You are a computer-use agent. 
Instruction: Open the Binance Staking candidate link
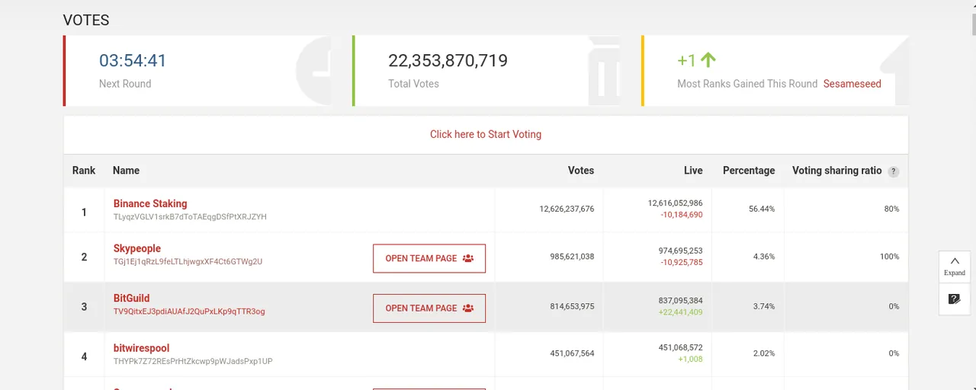150,203
